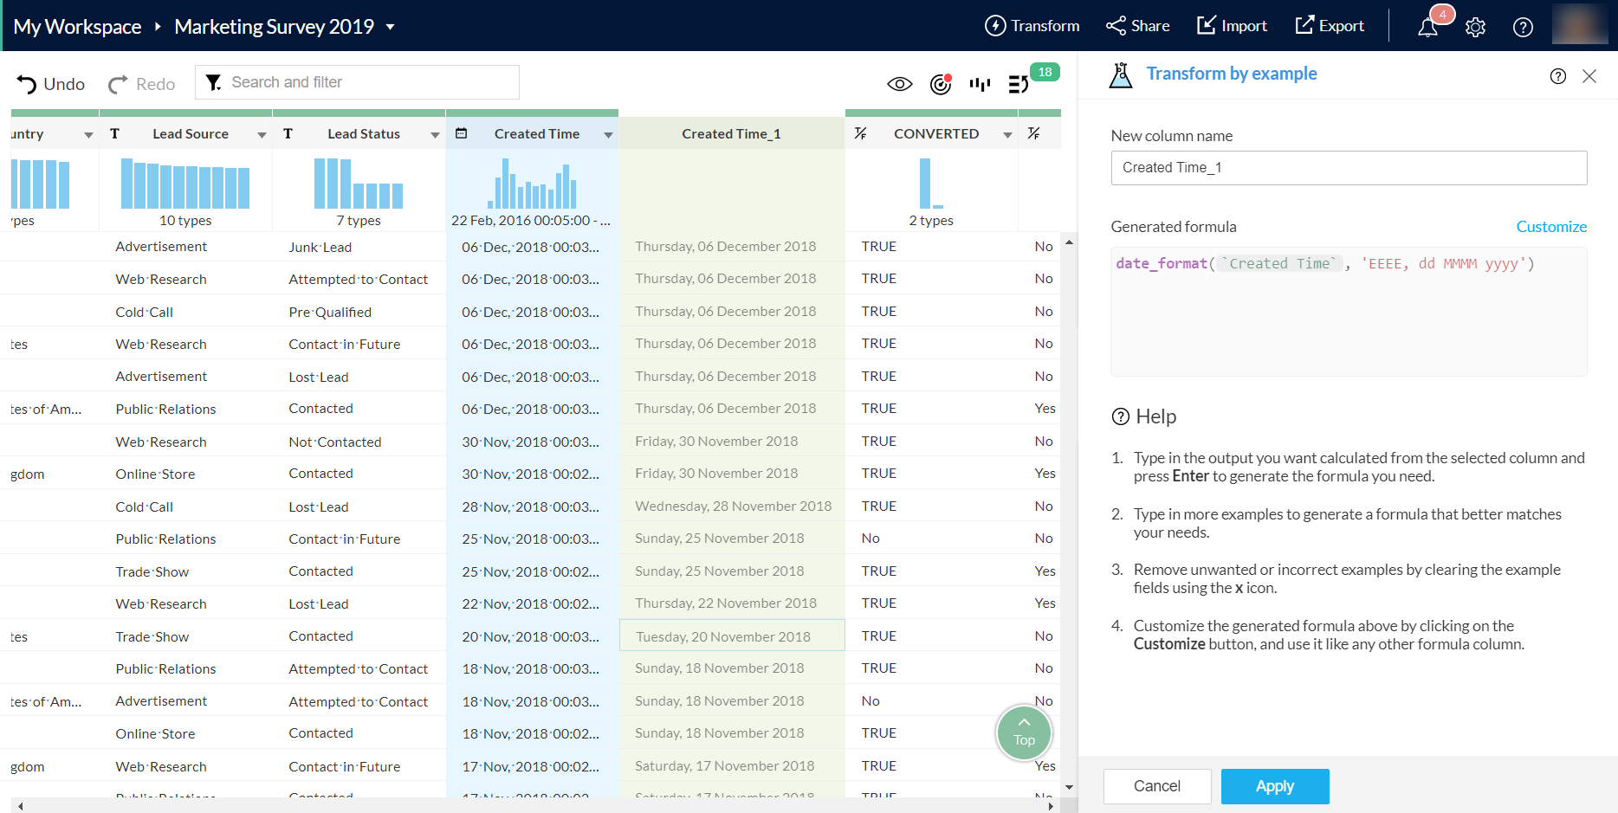Click the New column name field
This screenshot has width=1618, height=813.
(x=1349, y=168)
